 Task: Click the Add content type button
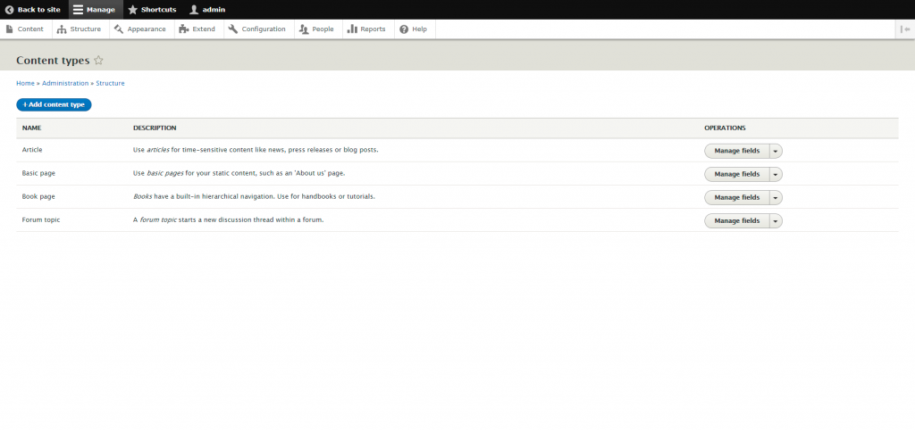coord(54,104)
